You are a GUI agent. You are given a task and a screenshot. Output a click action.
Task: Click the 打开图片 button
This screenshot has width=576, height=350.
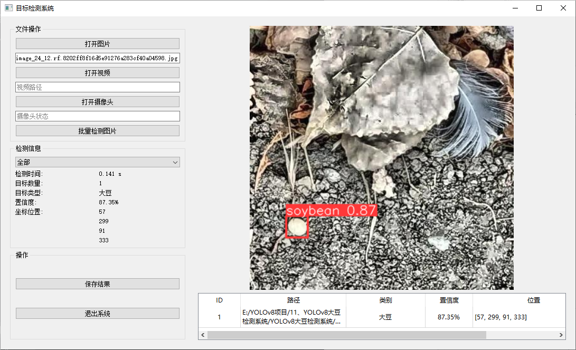pyautogui.click(x=97, y=44)
